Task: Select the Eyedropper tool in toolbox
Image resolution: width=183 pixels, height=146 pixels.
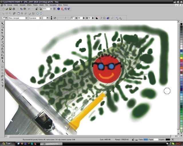Action: (x=3, y=39)
